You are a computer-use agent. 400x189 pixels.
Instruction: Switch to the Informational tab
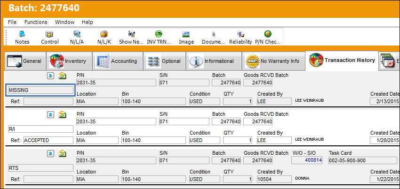click(x=214, y=61)
